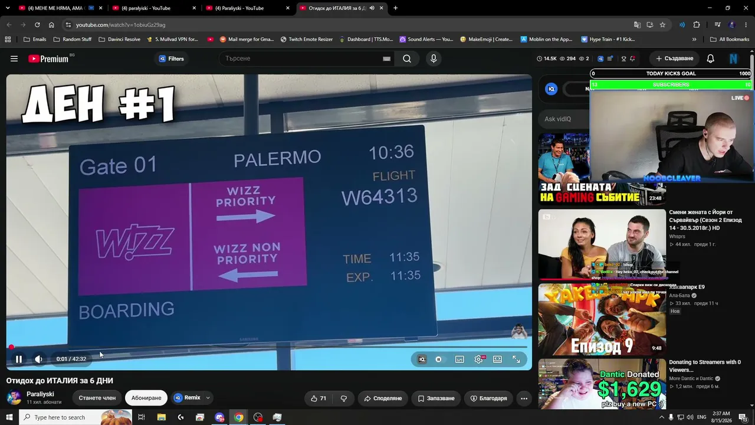Click the vidIQ Remix button
Screen dimensions: 755x425
(187, 398)
